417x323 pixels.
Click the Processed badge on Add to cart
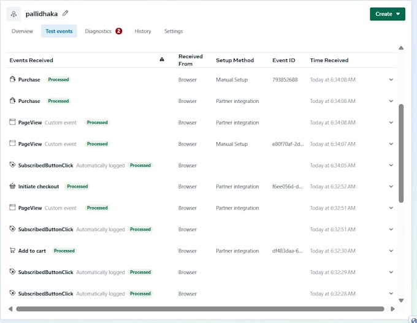[64, 251]
